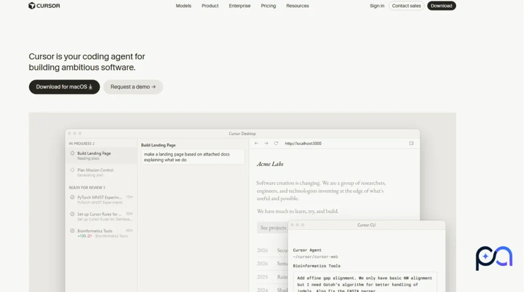Viewport: 532px width, 292px height.
Task: Click the spinner icon beside Plan Mission Control
Action: [72, 170]
